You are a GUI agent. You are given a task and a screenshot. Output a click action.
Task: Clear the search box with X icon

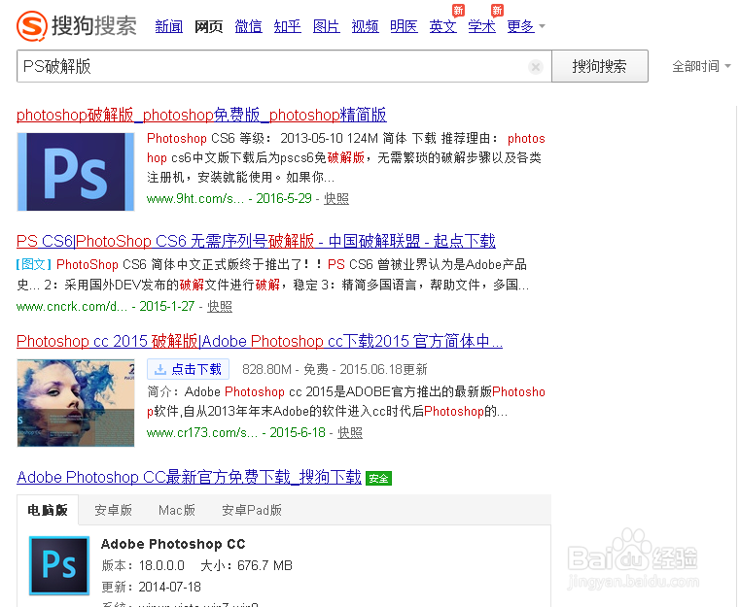pos(536,67)
